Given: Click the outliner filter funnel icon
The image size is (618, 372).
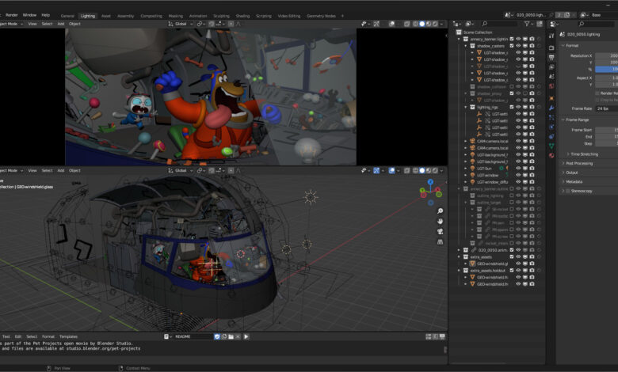Looking at the screenshot, I should point(527,24).
